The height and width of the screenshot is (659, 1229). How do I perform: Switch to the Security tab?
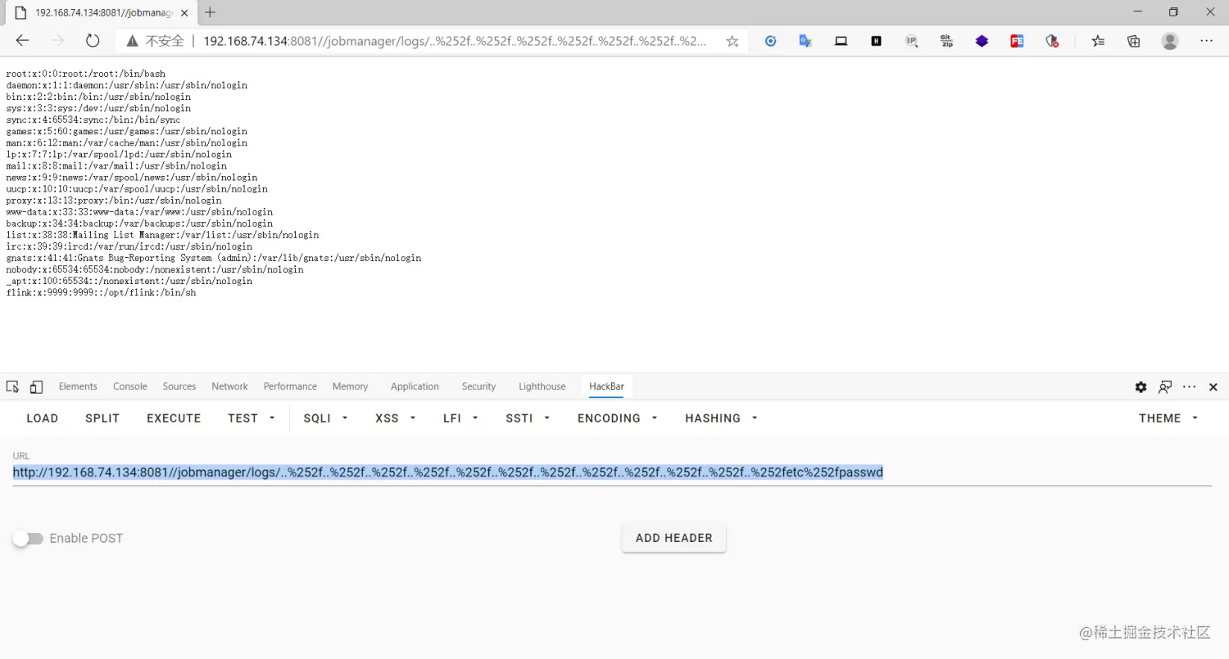point(478,386)
